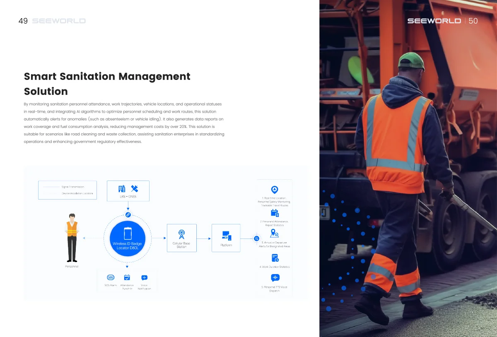Click the 'Device Installation Location' legend label

pyautogui.click(x=77, y=193)
